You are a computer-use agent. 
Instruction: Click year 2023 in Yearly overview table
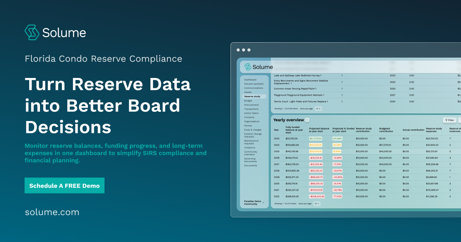tap(277, 138)
